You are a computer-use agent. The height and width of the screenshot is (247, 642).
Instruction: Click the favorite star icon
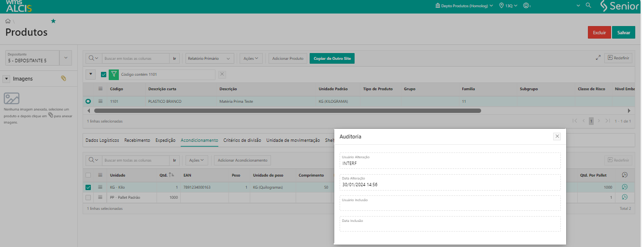click(54, 21)
